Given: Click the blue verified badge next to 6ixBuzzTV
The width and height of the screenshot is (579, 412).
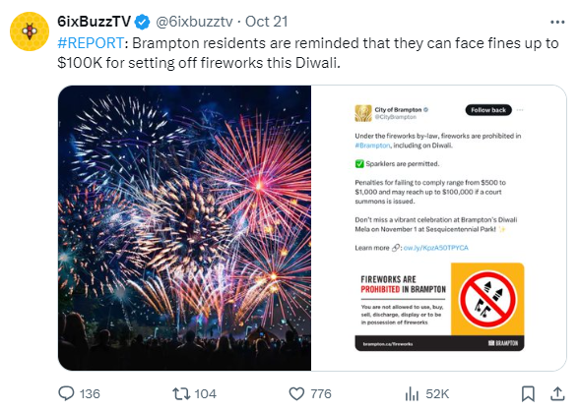Looking at the screenshot, I should pyautogui.click(x=142, y=22).
